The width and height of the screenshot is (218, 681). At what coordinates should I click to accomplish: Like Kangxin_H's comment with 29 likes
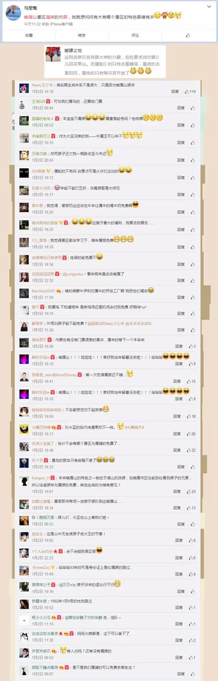191,492
